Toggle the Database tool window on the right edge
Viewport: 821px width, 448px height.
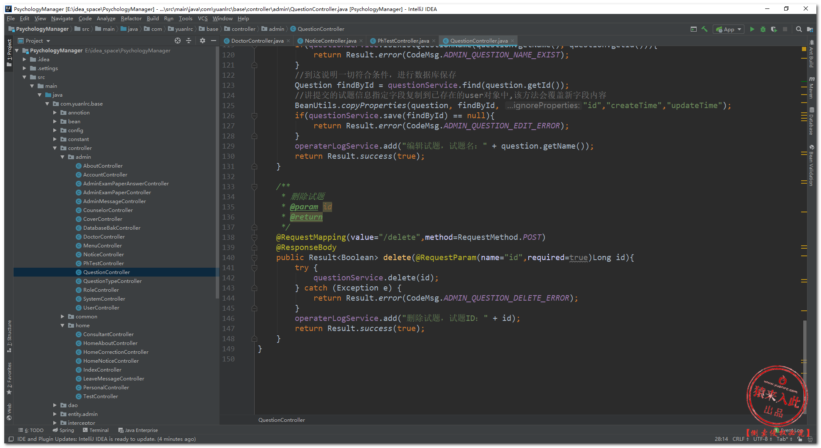pos(811,122)
